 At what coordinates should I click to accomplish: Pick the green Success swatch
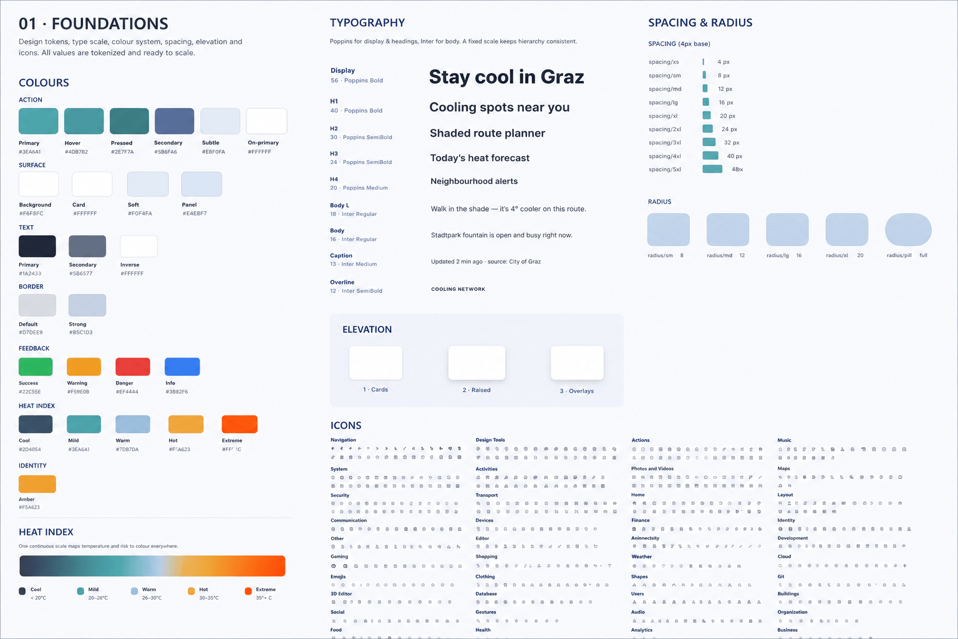[x=36, y=367]
